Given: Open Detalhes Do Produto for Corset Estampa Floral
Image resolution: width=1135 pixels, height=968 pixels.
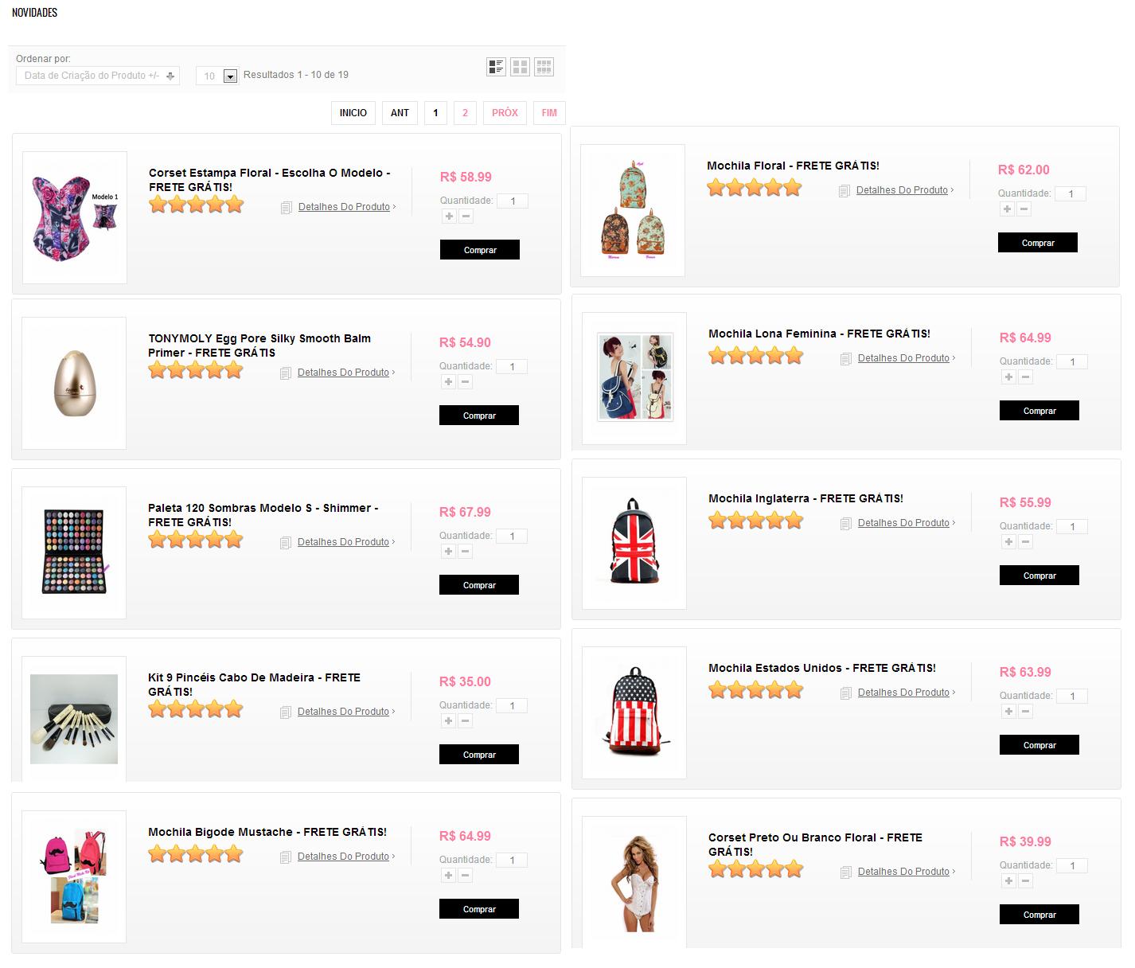Looking at the screenshot, I should pyautogui.click(x=344, y=207).
